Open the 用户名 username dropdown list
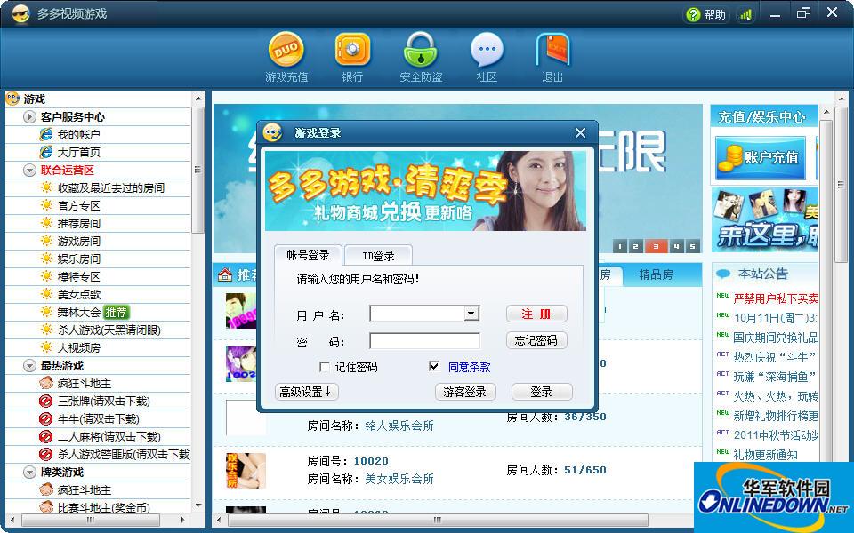 (471, 314)
